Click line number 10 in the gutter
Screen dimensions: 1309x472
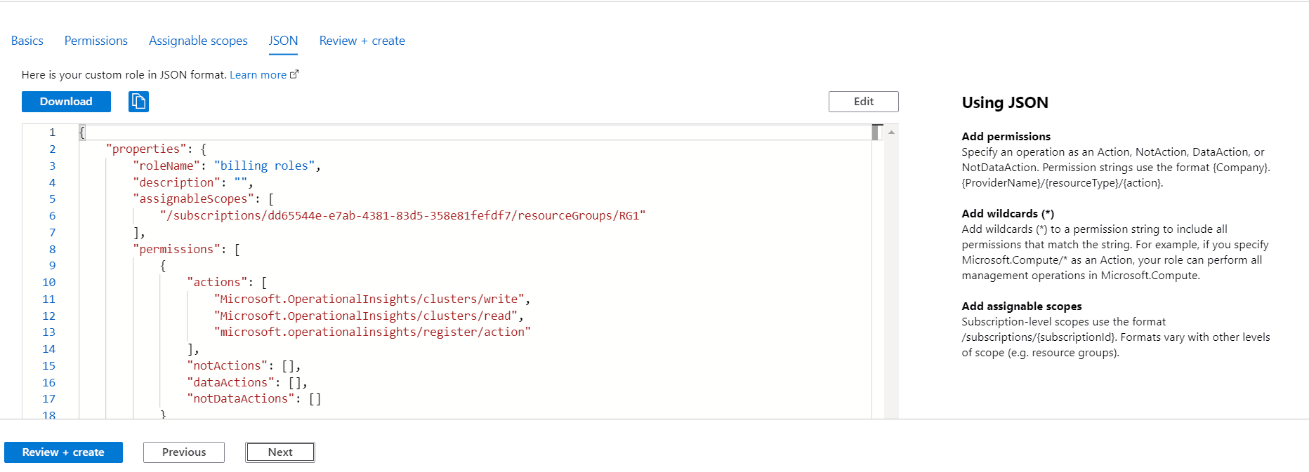[x=48, y=283]
